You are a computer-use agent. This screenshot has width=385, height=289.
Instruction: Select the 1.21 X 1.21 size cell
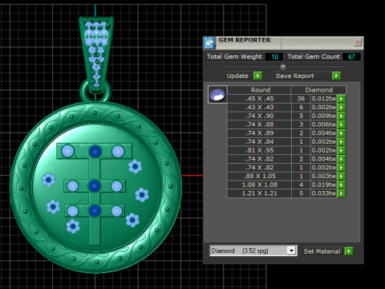click(x=259, y=193)
